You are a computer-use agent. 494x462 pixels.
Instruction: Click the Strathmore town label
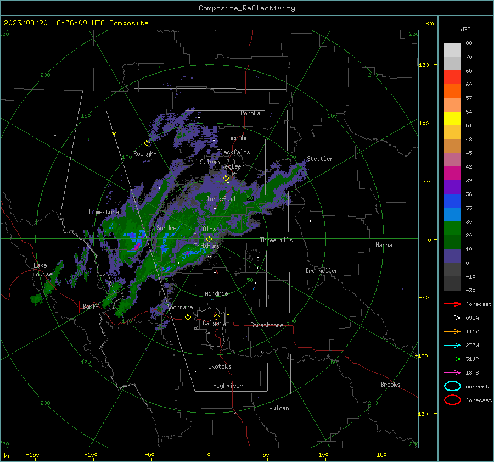(x=267, y=325)
